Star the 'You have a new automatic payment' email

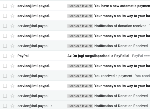click(x=12, y=6)
